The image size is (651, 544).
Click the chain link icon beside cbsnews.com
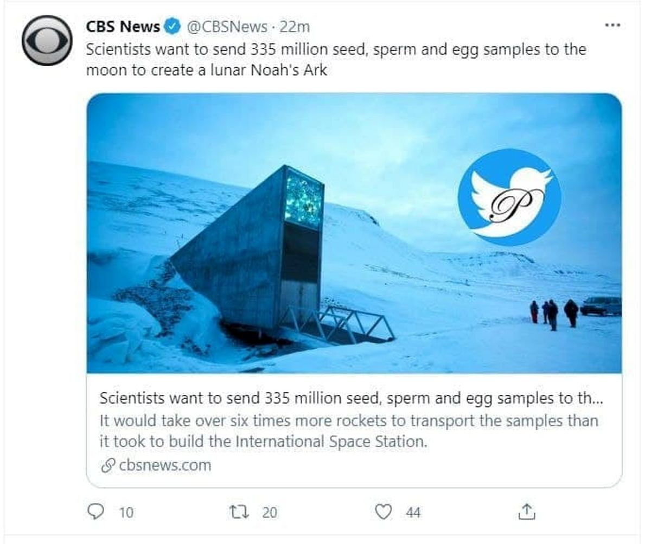[x=108, y=465]
